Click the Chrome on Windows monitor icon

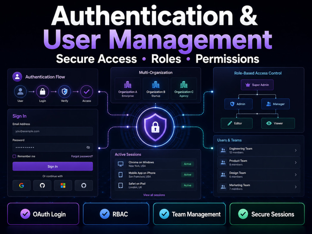coord(120,164)
